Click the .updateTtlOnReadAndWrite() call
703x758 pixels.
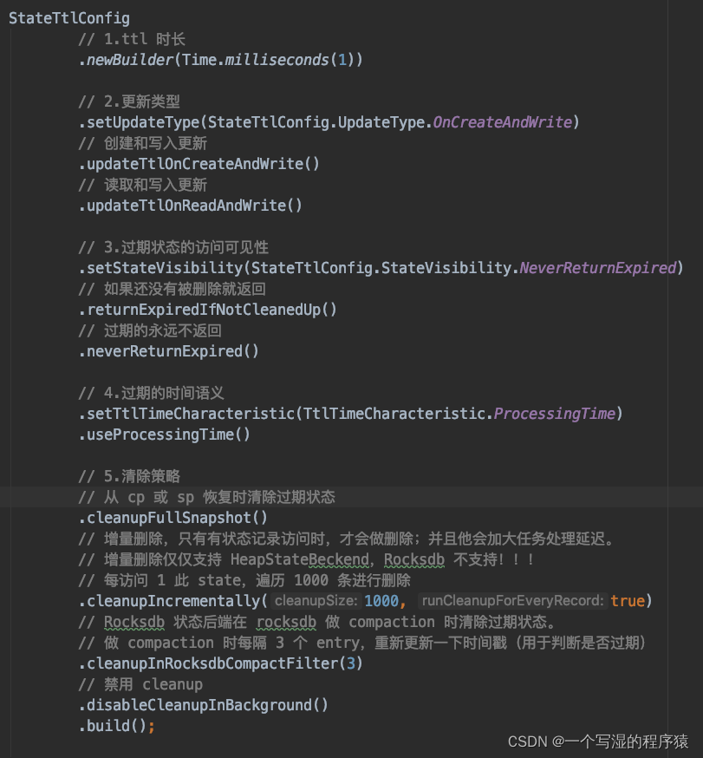(x=191, y=206)
